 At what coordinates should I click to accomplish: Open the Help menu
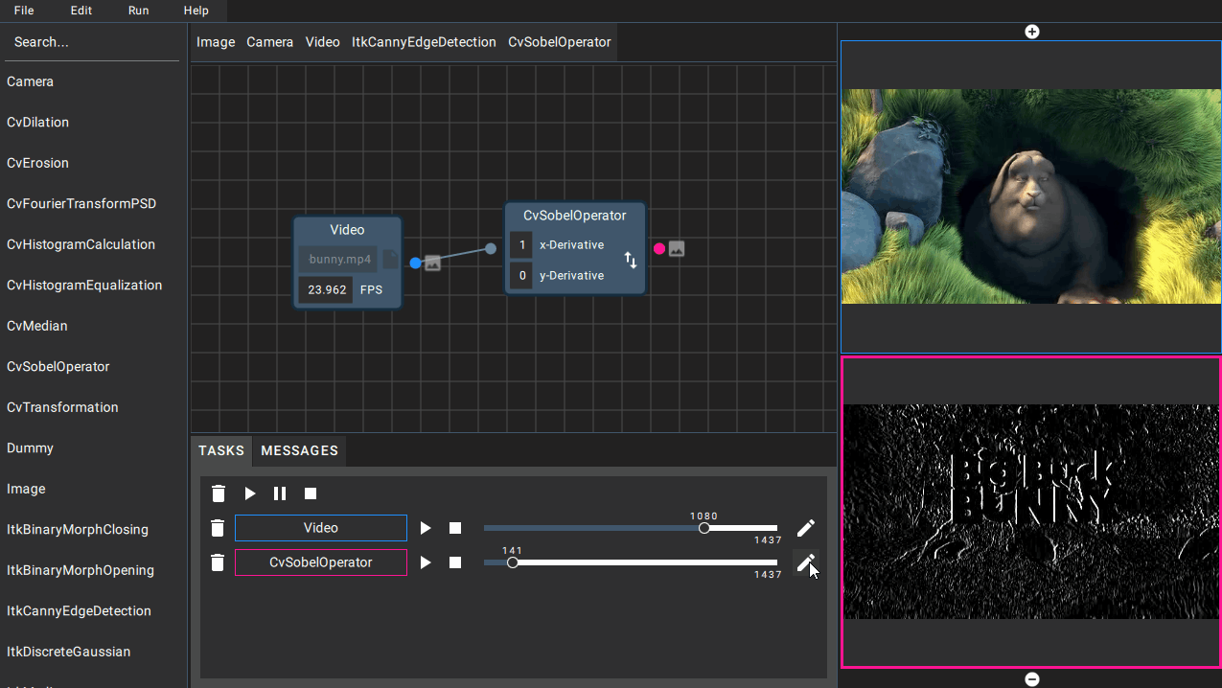(x=196, y=11)
